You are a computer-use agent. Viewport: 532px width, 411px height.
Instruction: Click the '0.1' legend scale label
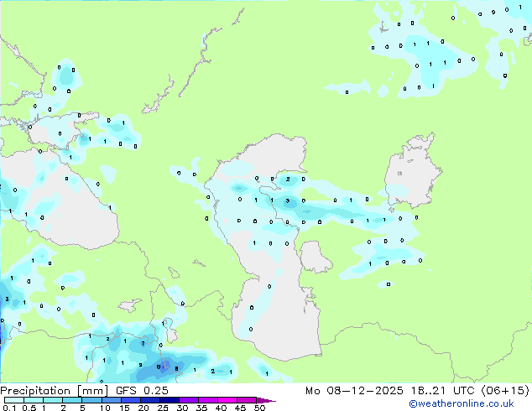pyautogui.click(x=9, y=408)
